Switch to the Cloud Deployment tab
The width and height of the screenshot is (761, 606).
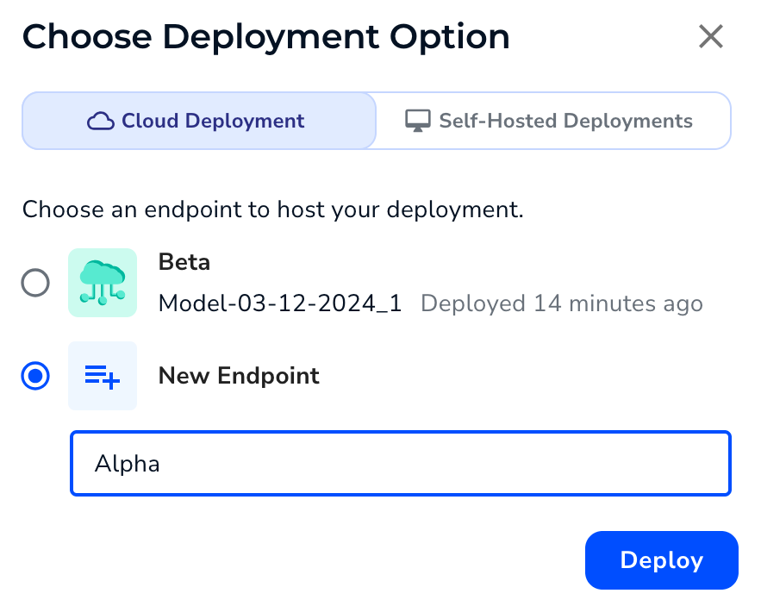pyautogui.click(x=198, y=121)
